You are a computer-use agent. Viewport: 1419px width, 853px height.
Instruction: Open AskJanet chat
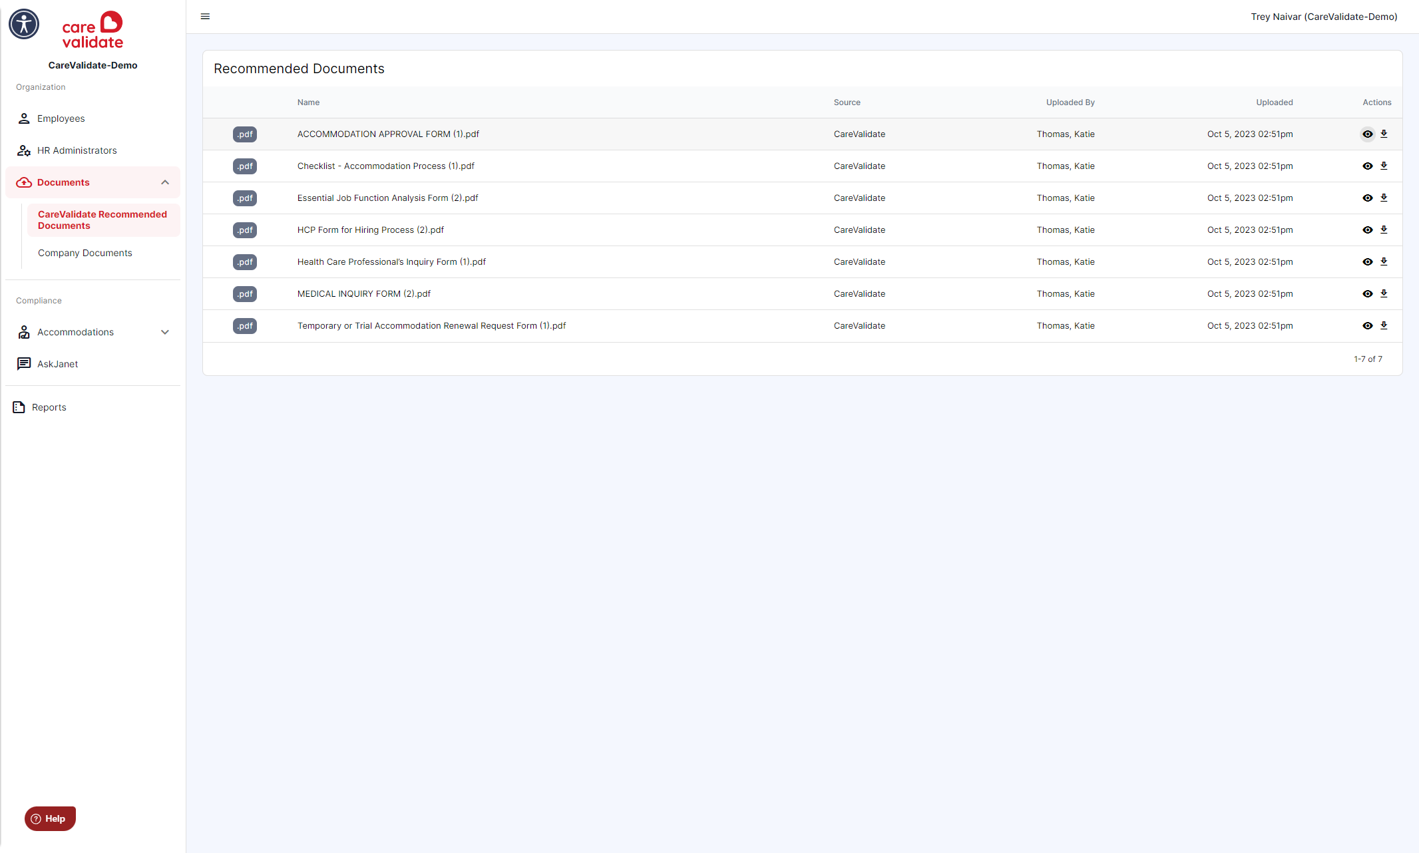coord(93,364)
